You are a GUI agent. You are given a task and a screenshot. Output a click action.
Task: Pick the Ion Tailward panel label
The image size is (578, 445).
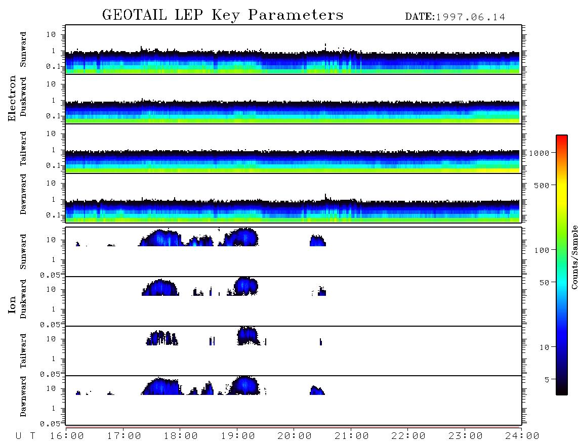(x=23, y=351)
